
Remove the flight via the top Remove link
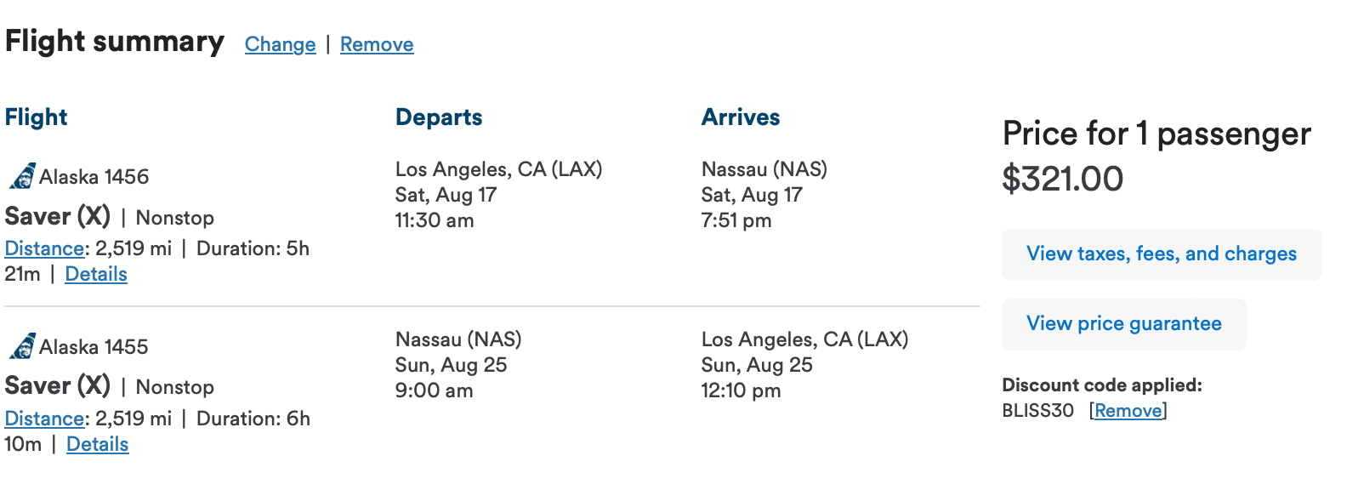(x=377, y=44)
